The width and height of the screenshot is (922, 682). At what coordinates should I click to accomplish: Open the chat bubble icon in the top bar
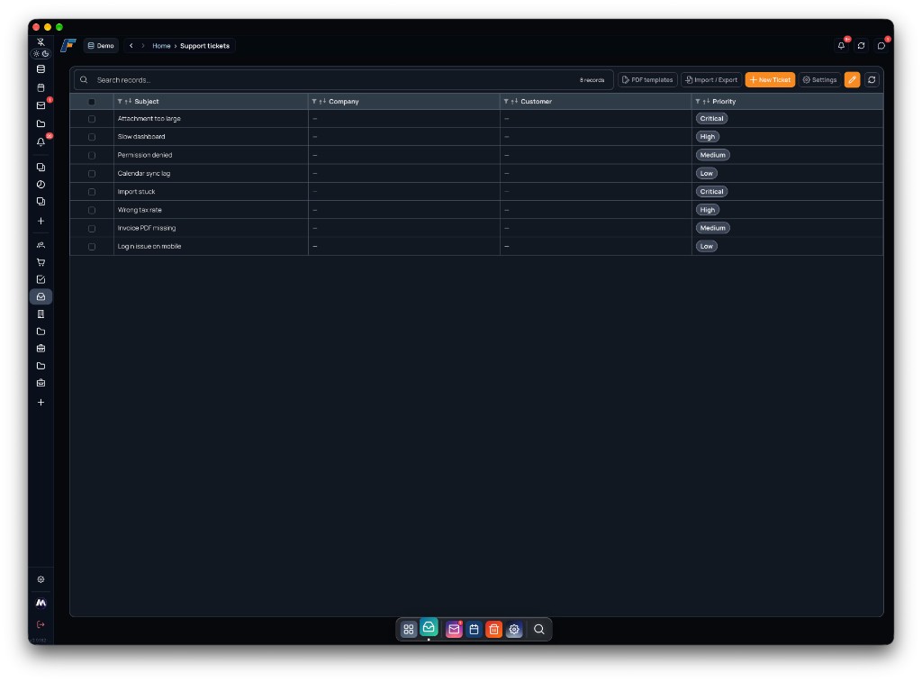point(881,45)
